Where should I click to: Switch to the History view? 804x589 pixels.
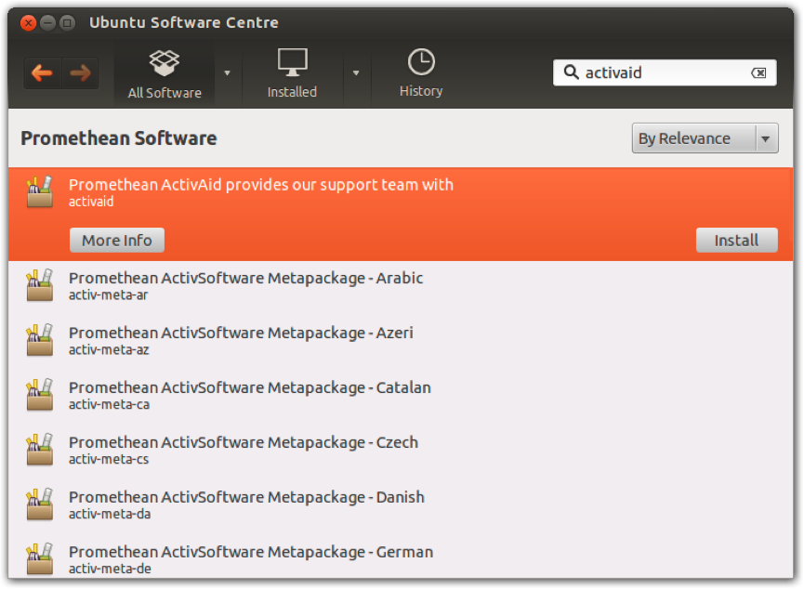point(421,73)
